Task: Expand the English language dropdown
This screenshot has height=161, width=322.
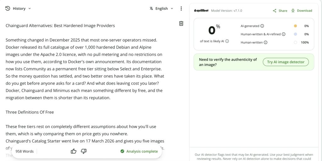Action: pos(172,8)
